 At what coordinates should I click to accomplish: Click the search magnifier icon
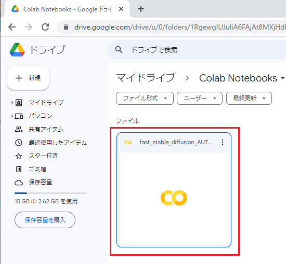(x=119, y=49)
